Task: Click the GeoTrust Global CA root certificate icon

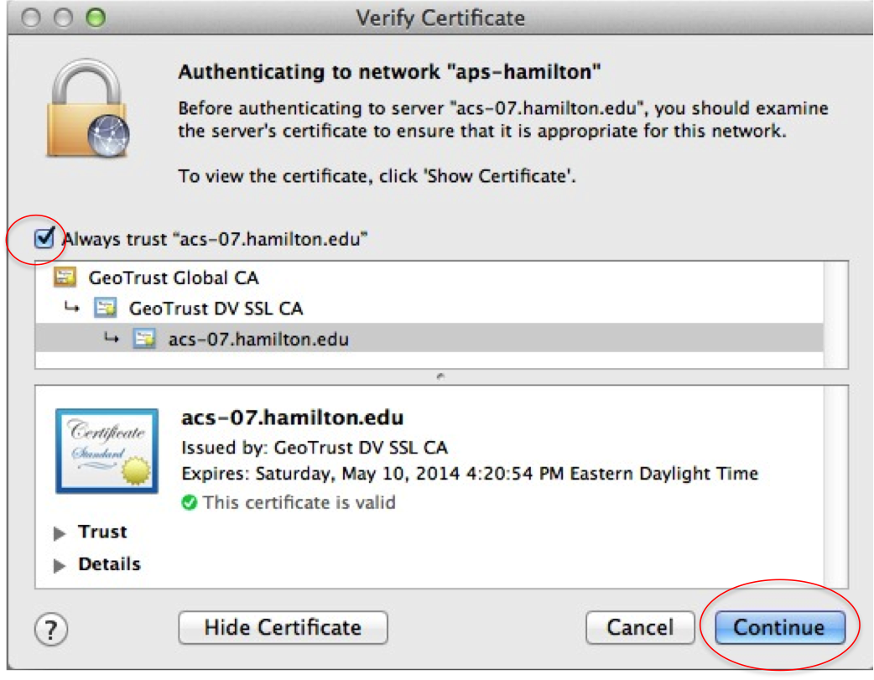Action: [x=65, y=277]
